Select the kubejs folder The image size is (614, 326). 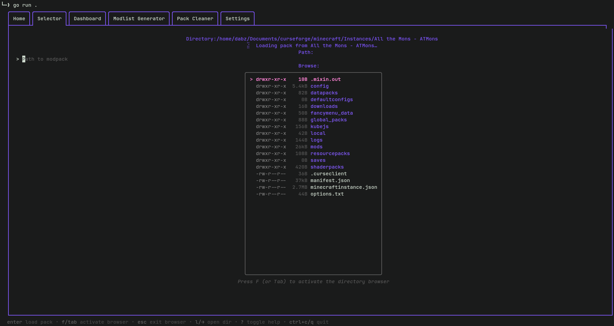tap(313, 126)
